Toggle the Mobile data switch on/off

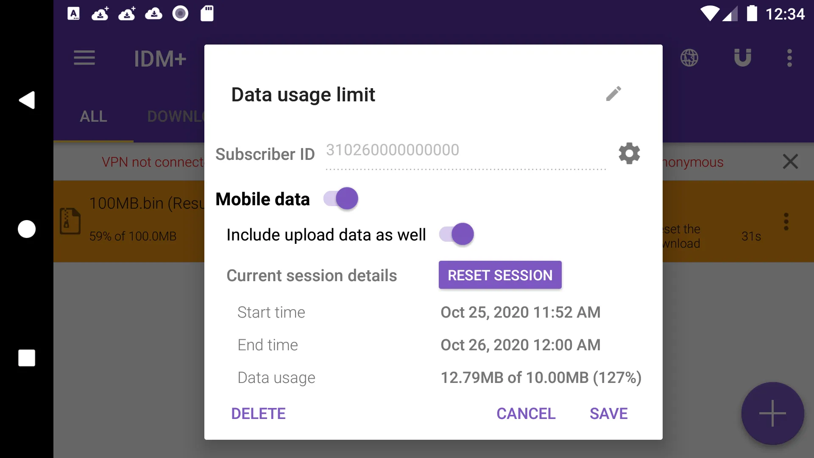coord(340,198)
